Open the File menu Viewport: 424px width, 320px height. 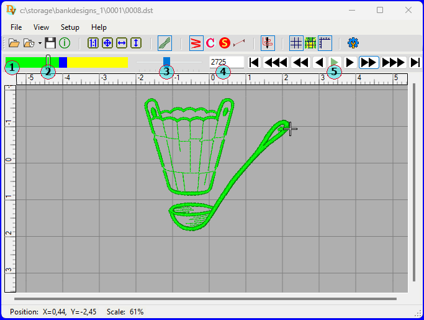[x=16, y=27]
